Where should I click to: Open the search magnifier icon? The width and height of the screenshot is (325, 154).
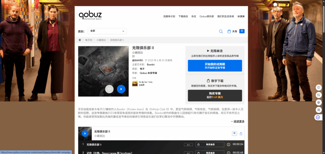[x=221, y=31]
